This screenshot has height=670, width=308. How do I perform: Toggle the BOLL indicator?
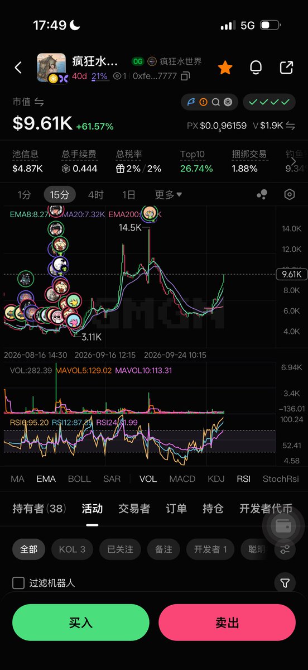pos(79,478)
